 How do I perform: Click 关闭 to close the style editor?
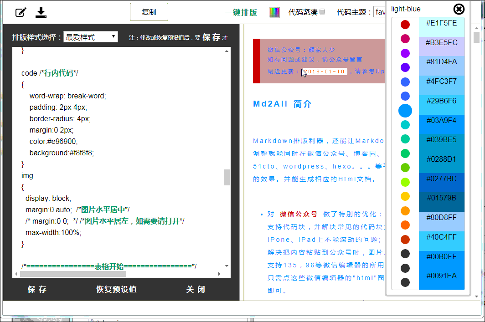[x=196, y=289]
